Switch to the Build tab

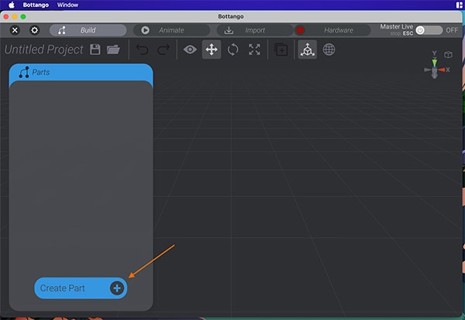(x=88, y=30)
